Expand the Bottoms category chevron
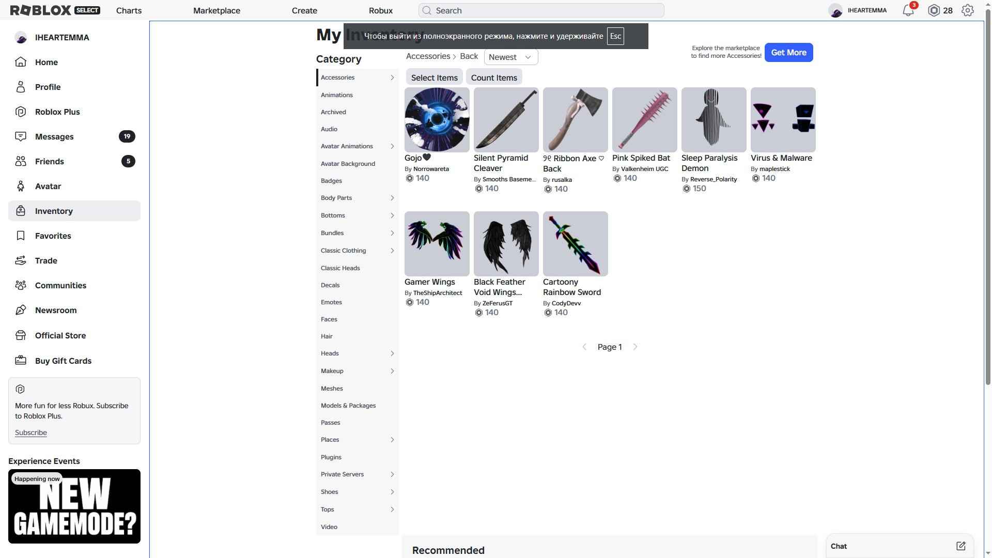This screenshot has width=992, height=558. click(392, 215)
